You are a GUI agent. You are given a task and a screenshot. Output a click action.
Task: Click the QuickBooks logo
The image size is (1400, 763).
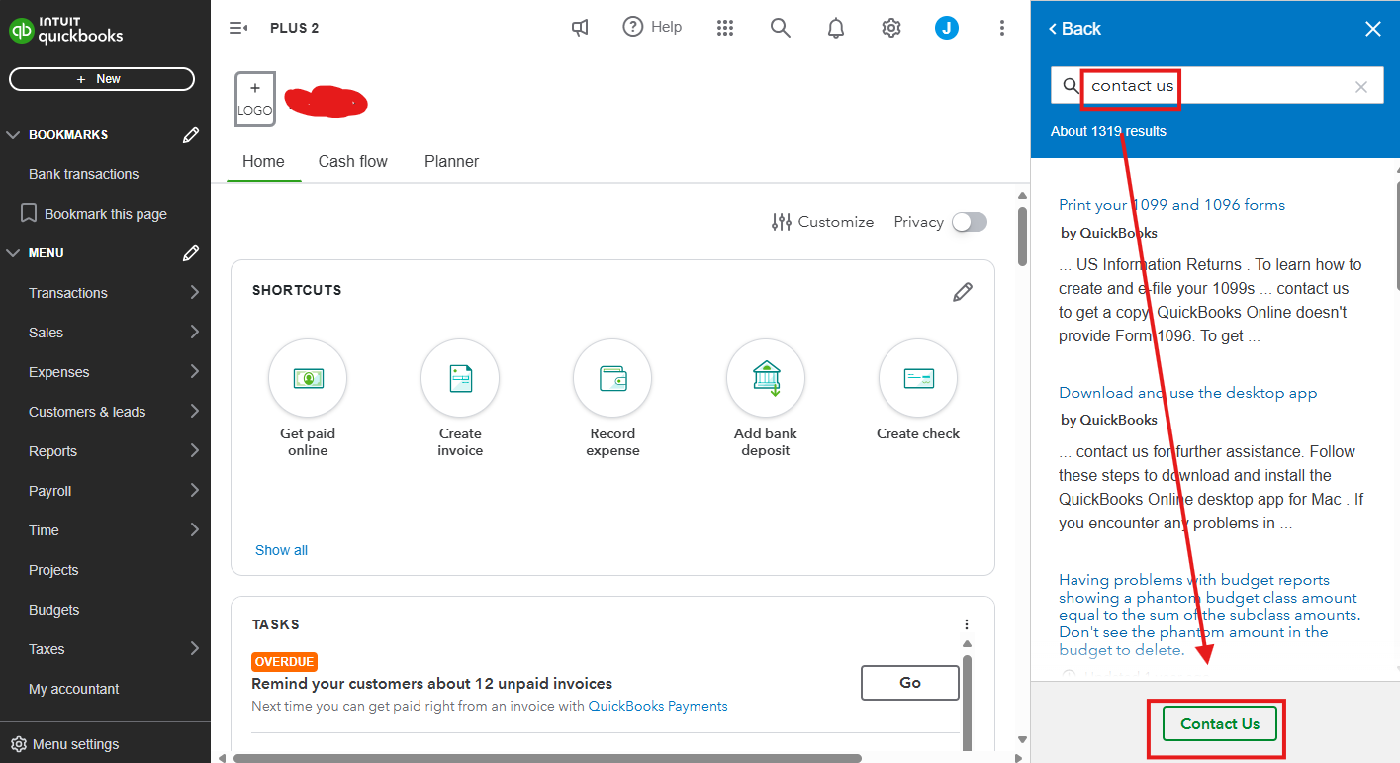66,29
